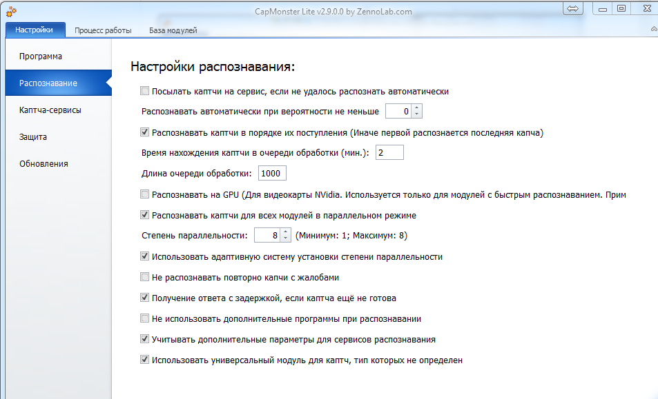Collapse the ribbon with the top-right chevron
Screen dimensions: 658x399
pos(654,29)
